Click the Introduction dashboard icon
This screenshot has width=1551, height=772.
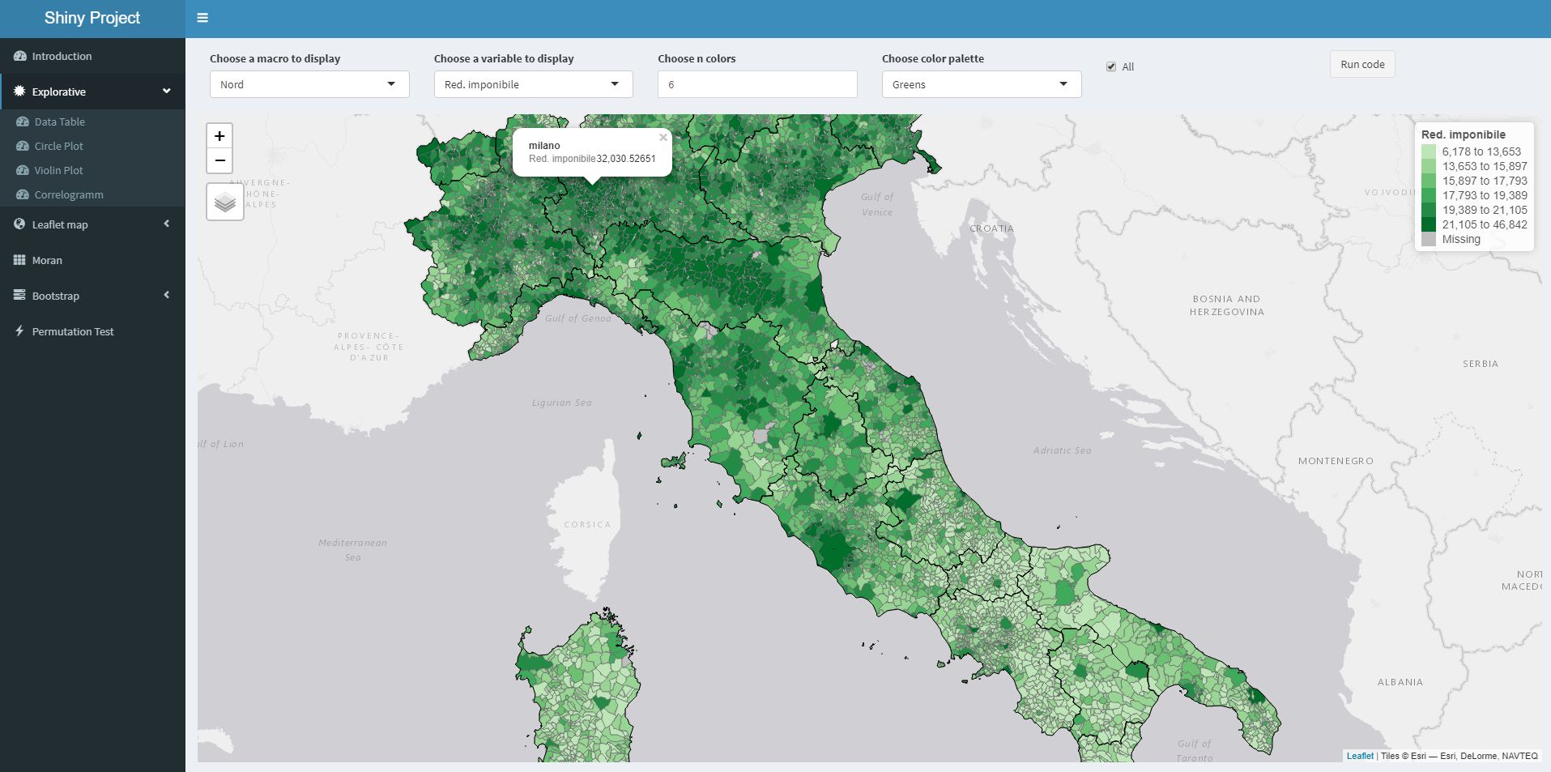click(x=20, y=56)
